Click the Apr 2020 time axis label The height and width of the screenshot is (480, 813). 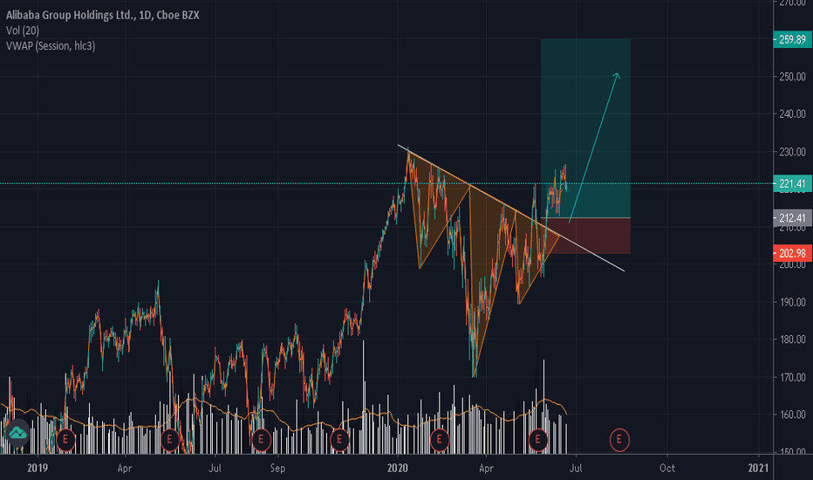pos(486,468)
